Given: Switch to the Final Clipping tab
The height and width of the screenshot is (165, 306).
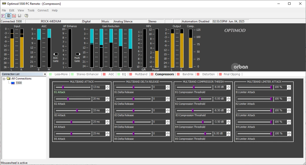Looking at the screenshot, I should coord(232,74).
